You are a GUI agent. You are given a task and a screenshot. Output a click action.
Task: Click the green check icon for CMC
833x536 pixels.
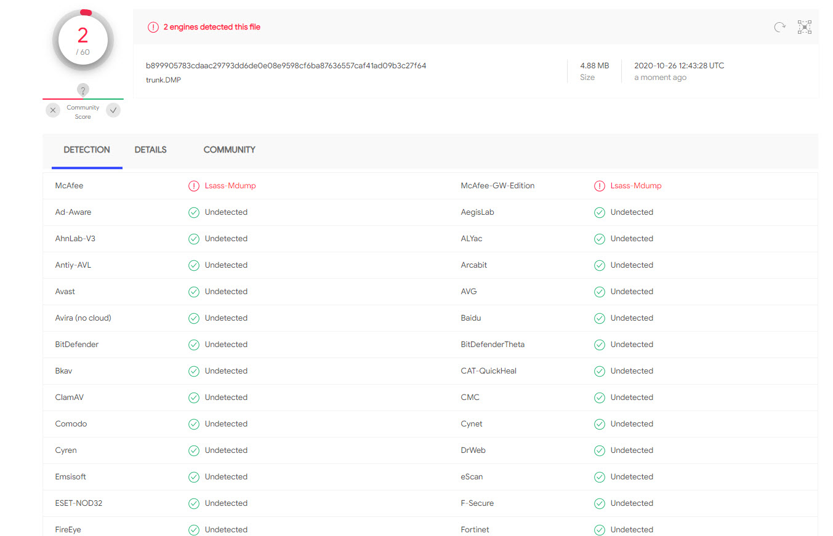(600, 398)
